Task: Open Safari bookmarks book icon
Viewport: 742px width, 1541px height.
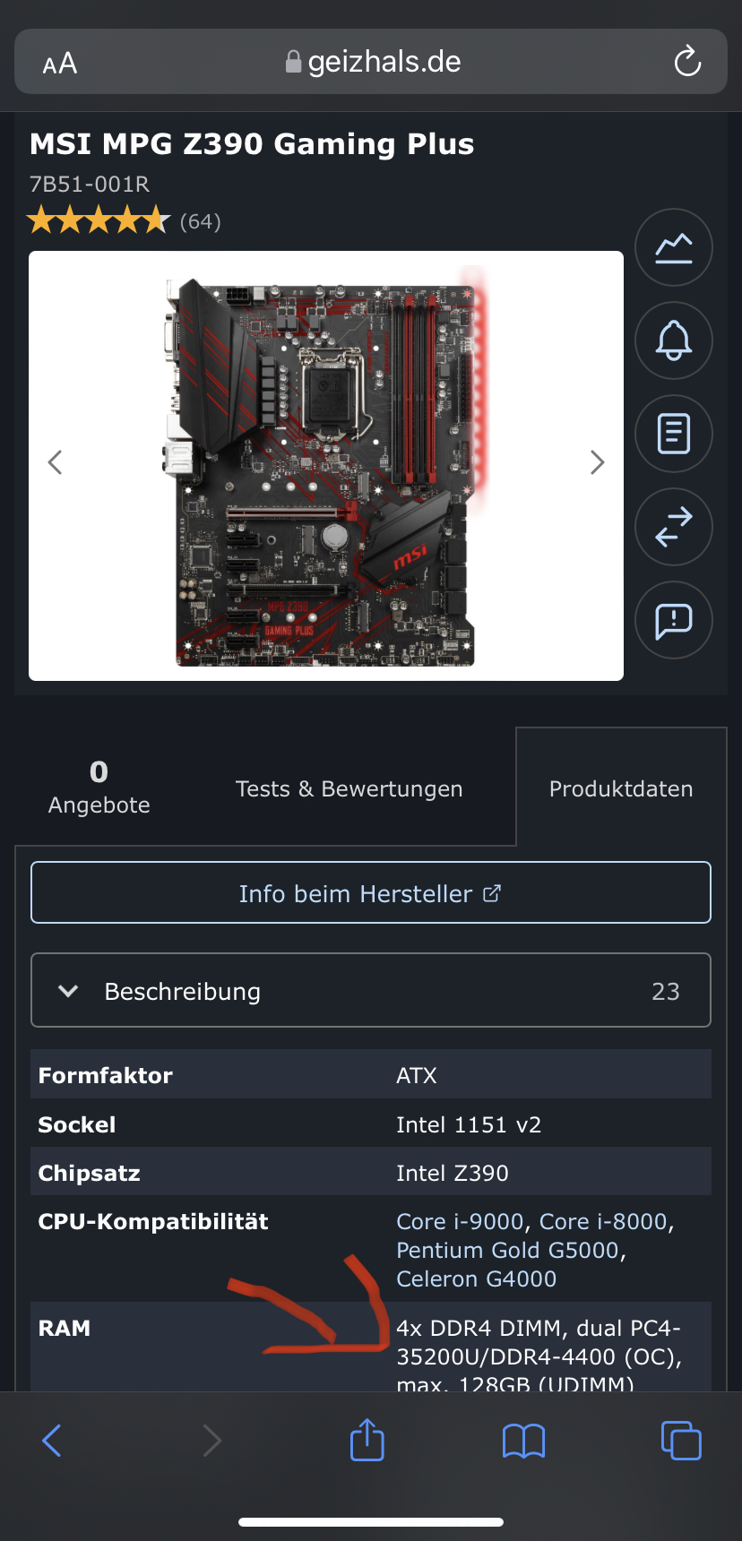Action: tap(523, 1441)
